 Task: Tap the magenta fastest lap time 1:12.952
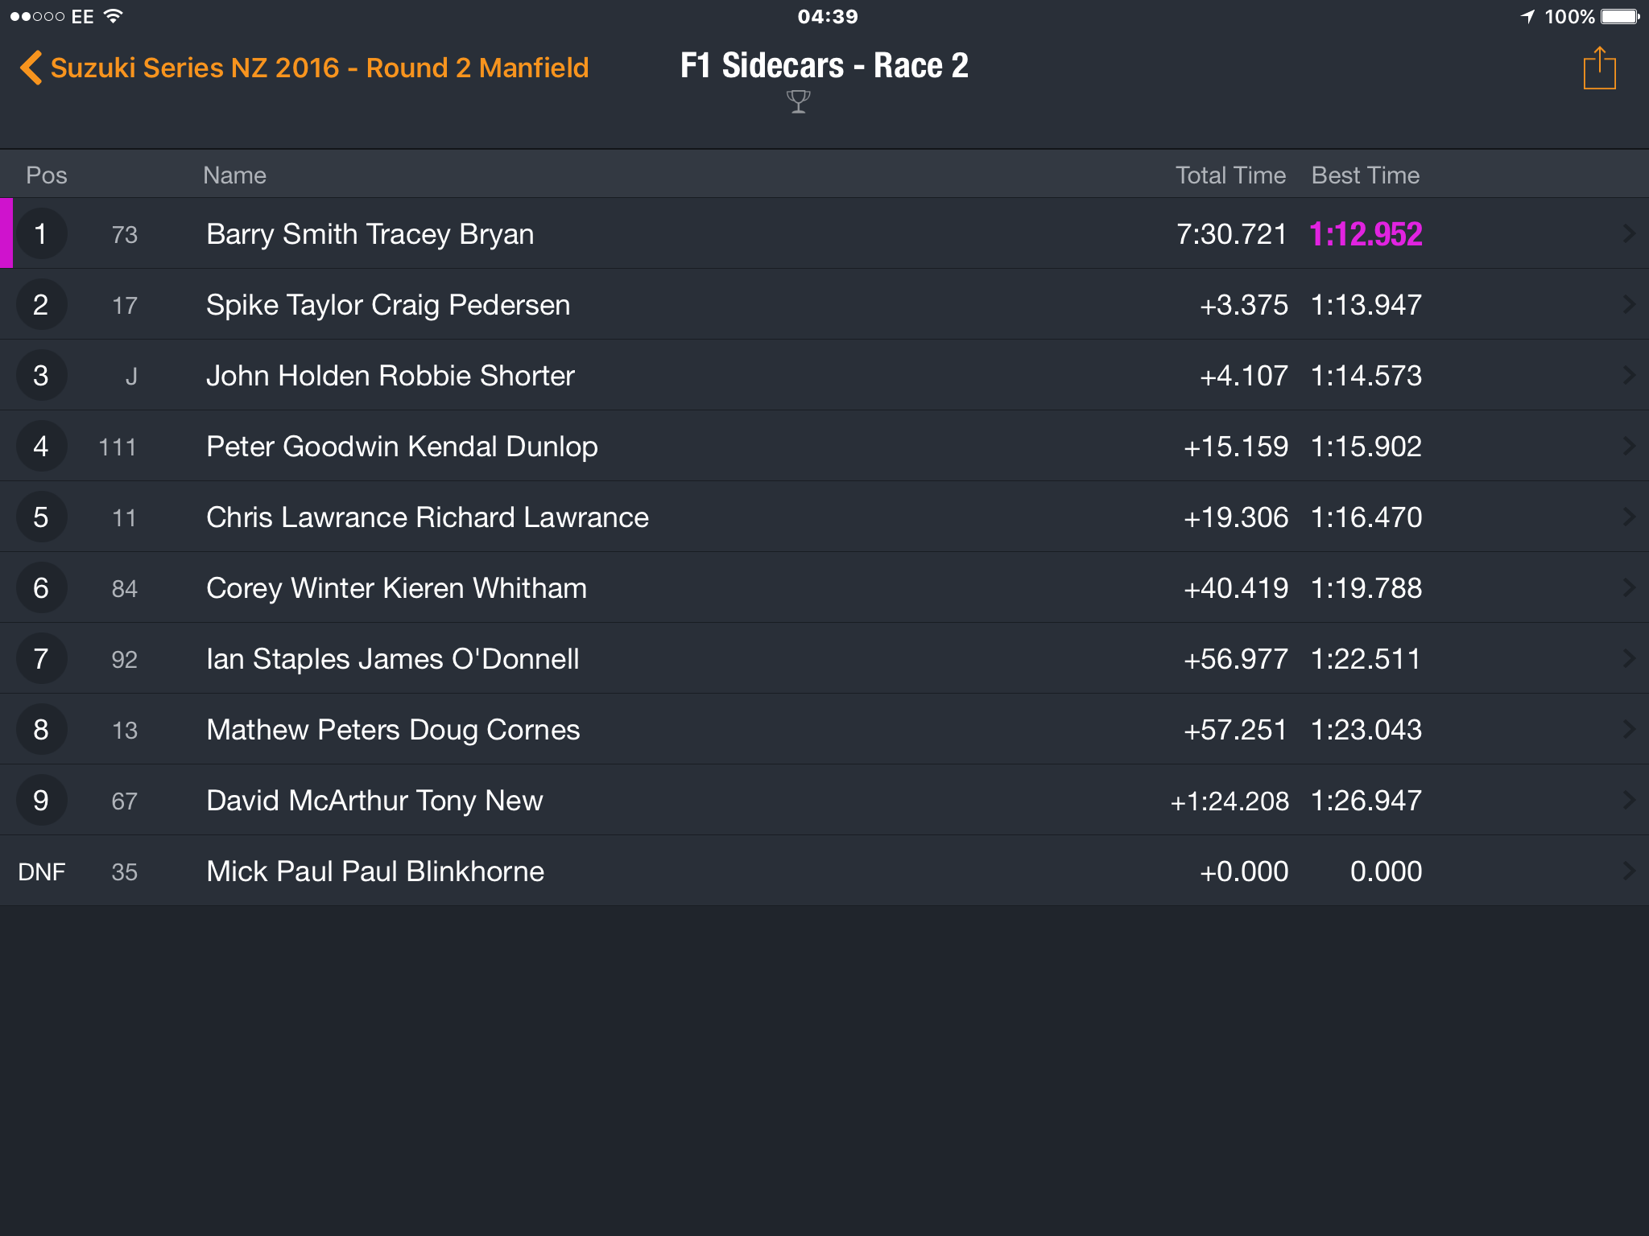(1366, 234)
